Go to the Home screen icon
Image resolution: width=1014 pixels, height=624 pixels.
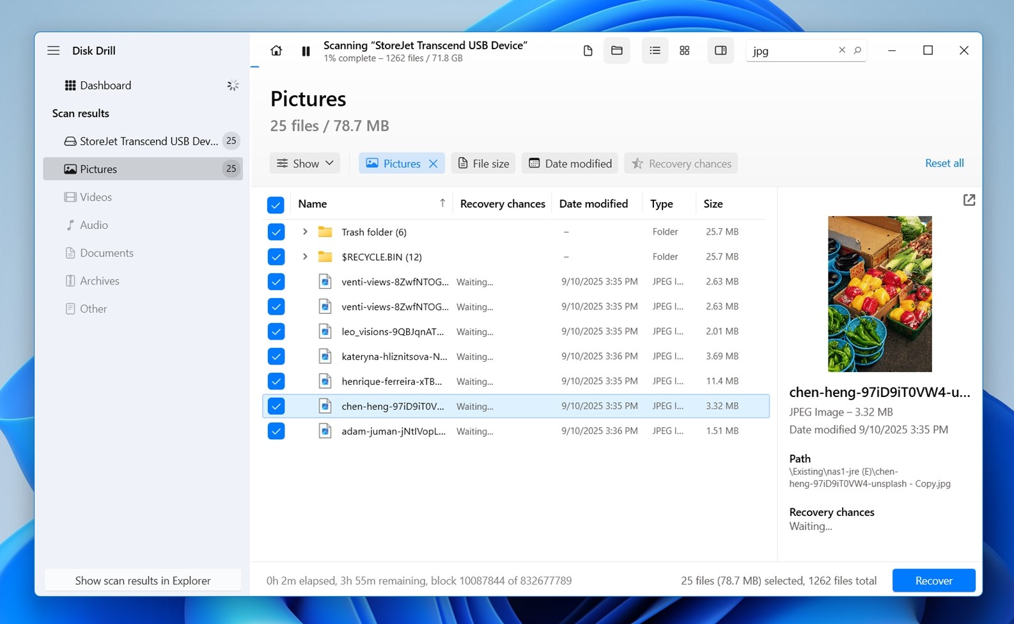276,51
